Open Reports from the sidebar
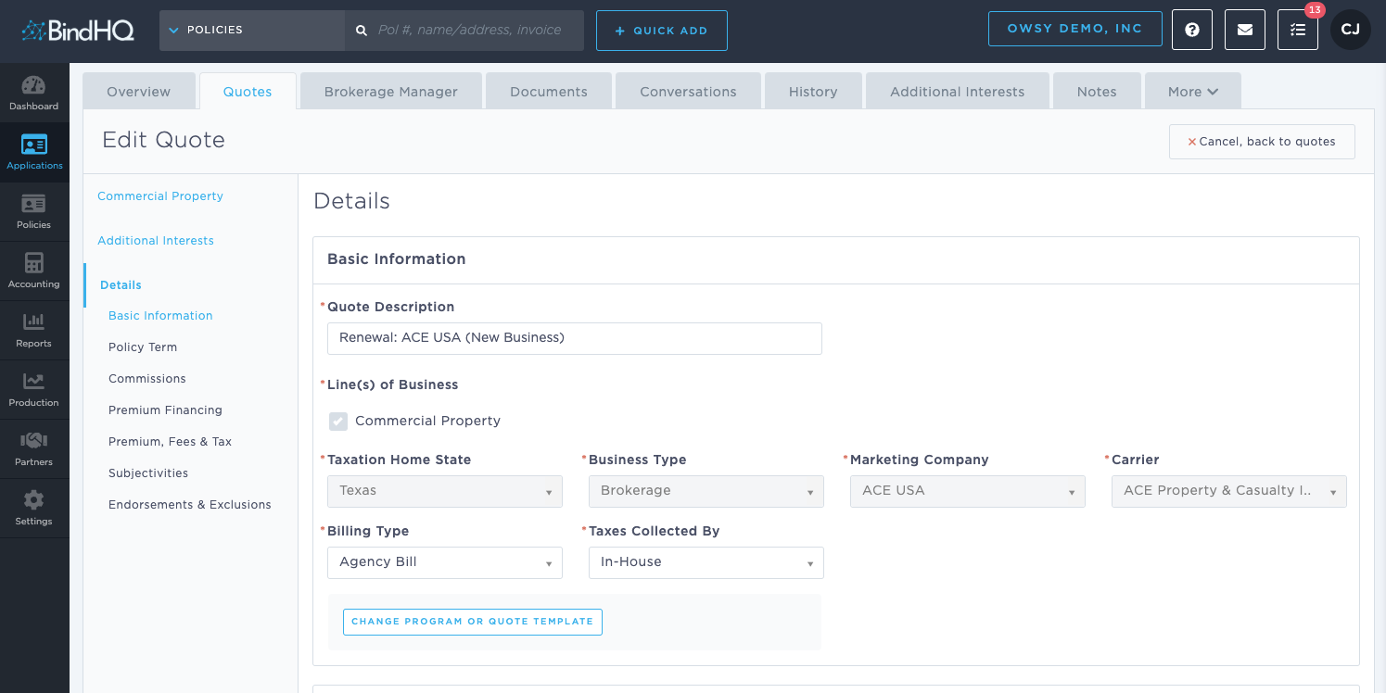 coord(34,330)
